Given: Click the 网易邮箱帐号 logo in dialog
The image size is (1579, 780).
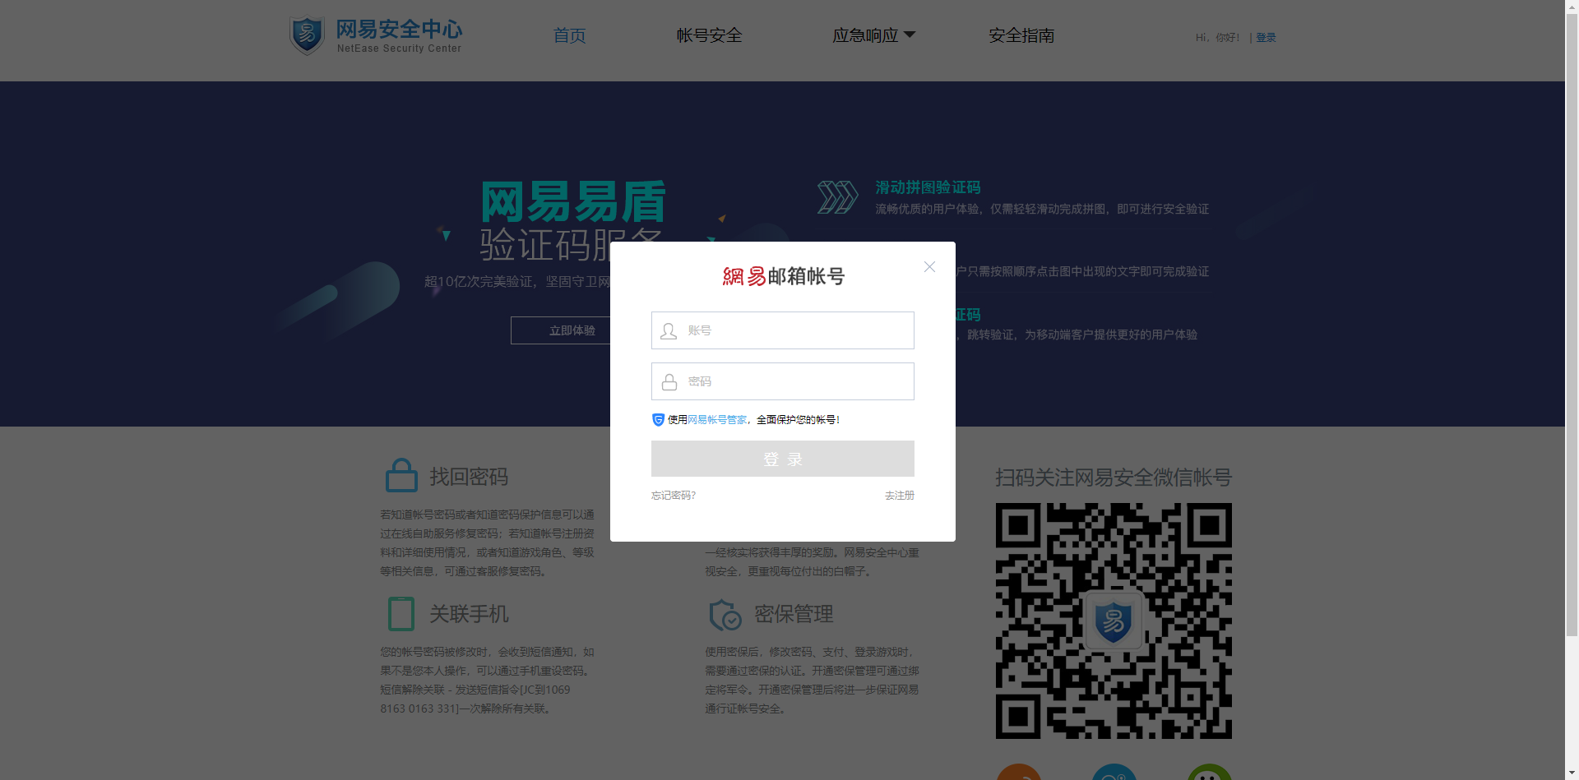Looking at the screenshot, I should 783,276.
